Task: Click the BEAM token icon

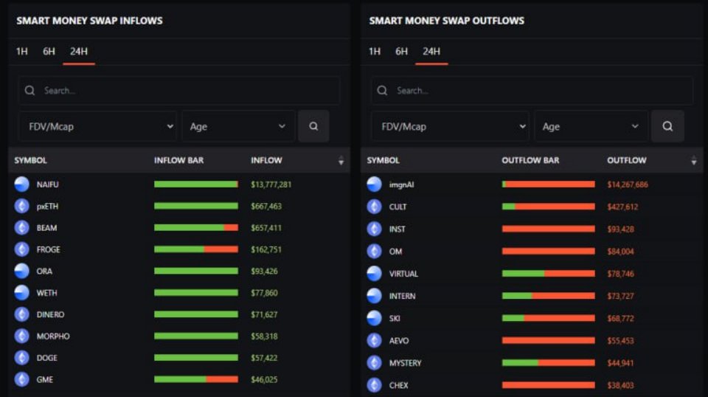Action: (x=21, y=227)
